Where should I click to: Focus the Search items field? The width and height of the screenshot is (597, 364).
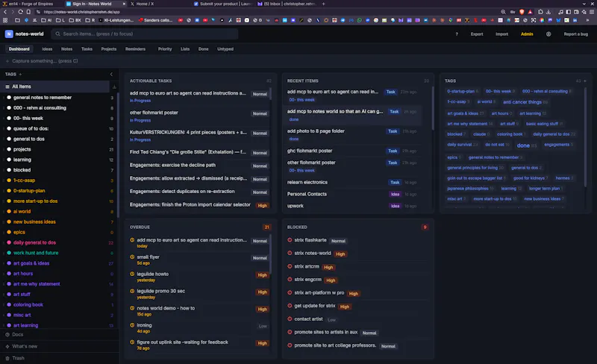145,34
